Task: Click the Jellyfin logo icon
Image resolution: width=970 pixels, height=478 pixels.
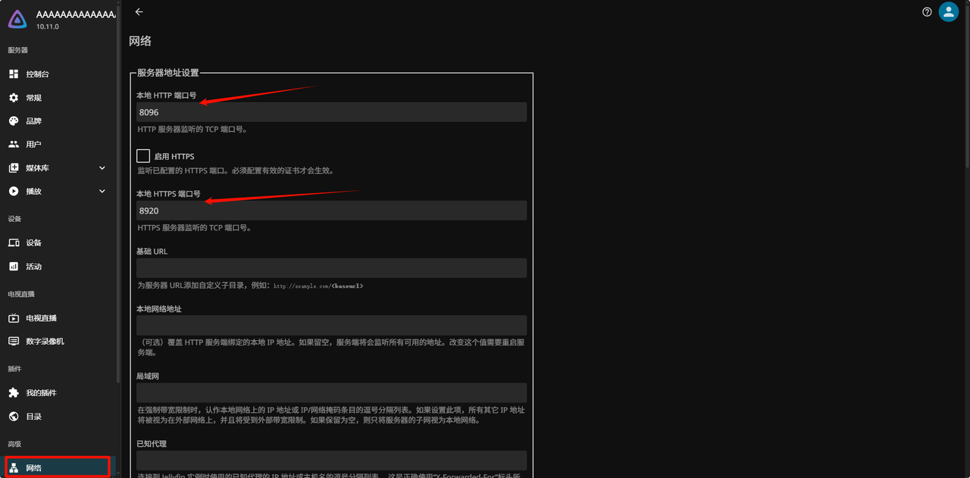Action: pyautogui.click(x=17, y=19)
